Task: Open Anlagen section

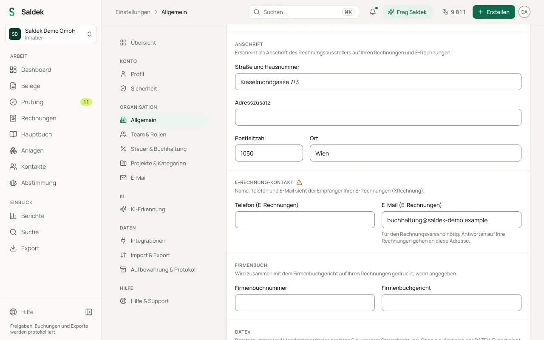Action: [x=51, y=150]
